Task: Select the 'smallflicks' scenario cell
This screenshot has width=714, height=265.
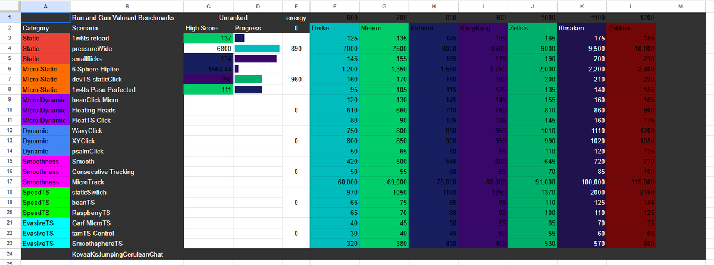Action: [127, 59]
